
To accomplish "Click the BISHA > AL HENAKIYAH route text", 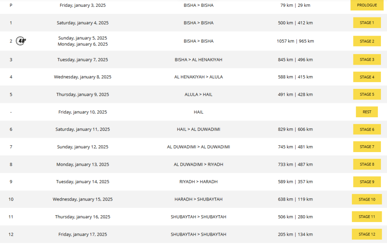I will pyautogui.click(x=198, y=59).
